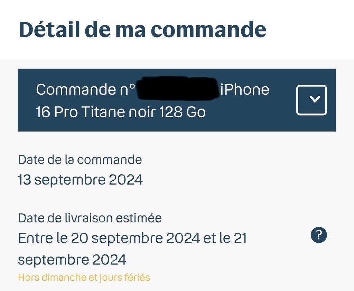The image size is (354, 291).
Task: Click the "Date de livraison estimée" label
Action: click(x=90, y=218)
